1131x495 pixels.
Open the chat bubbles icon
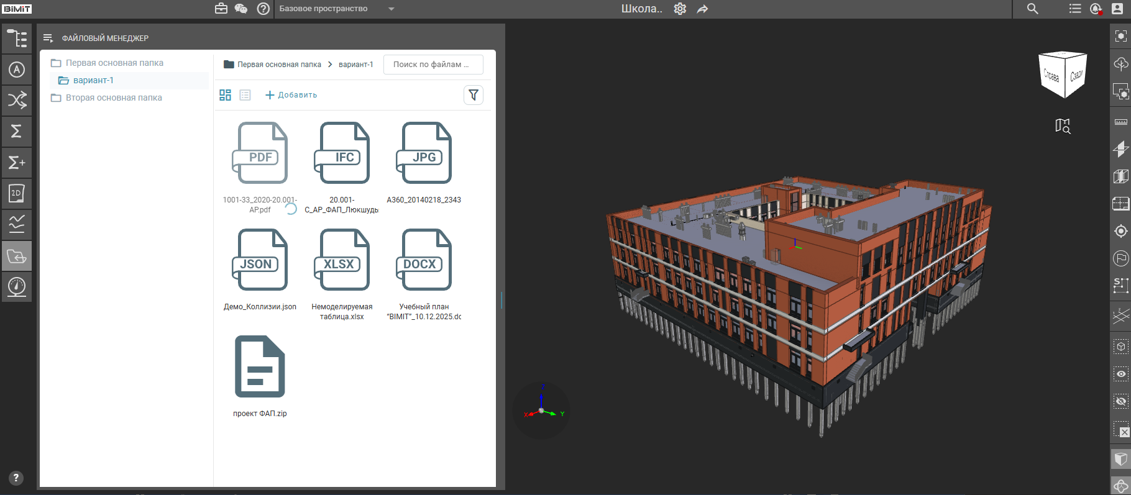coord(241,9)
